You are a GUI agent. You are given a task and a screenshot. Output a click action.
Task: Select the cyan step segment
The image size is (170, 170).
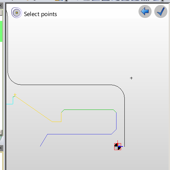coord(13,101)
